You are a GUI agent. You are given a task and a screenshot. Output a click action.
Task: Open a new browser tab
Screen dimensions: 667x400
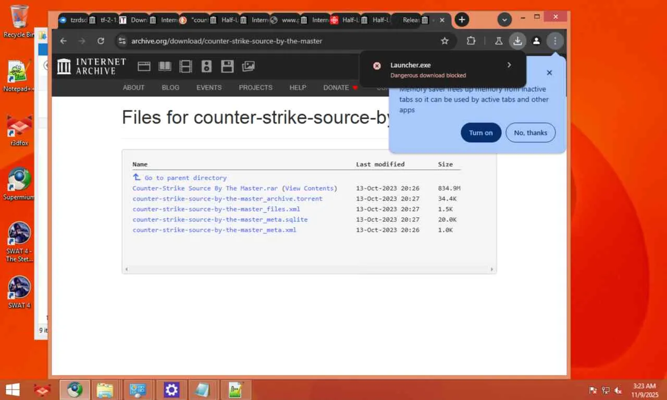pyautogui.click(x=462, y=20)
